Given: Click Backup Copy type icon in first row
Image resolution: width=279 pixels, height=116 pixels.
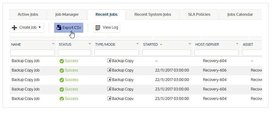Looking at the screenshot, I should point(109,61).
